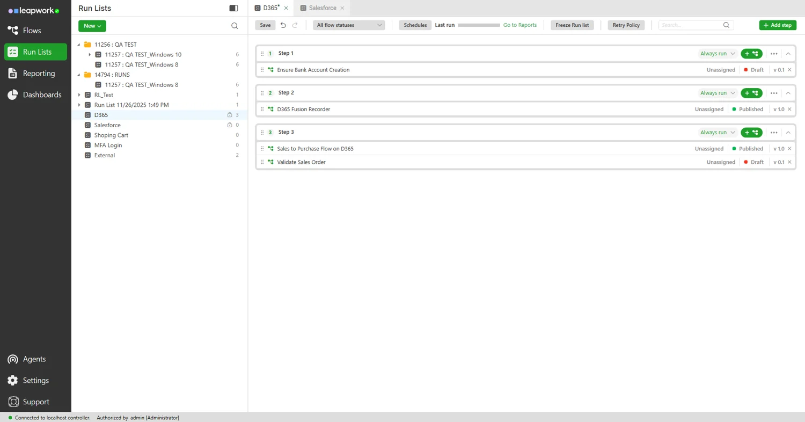Click the Freeze Run list button

click(572, 25)
